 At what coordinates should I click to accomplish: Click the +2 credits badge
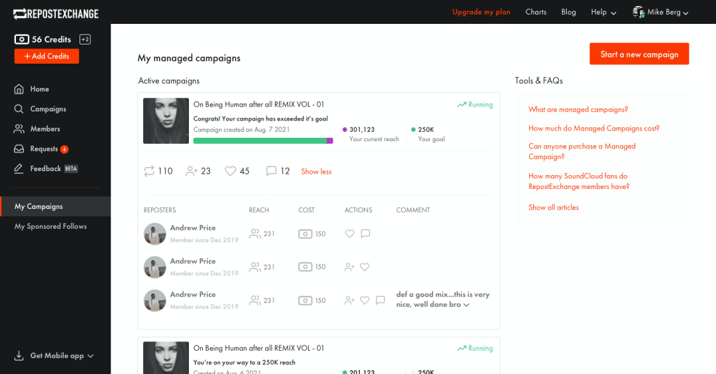click(x=85, y=39)
